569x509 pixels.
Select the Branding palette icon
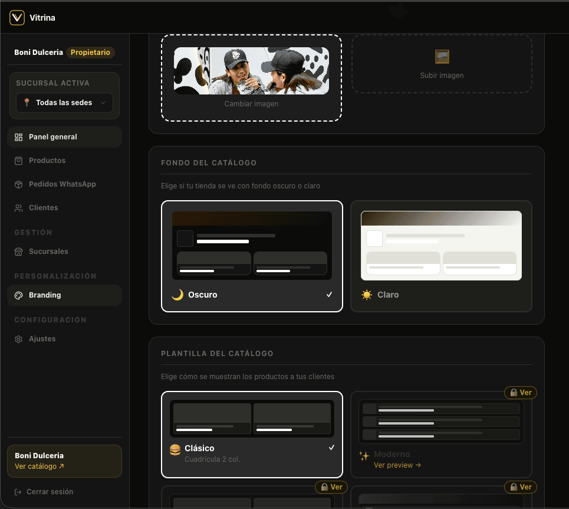click(x=19, y=295)
